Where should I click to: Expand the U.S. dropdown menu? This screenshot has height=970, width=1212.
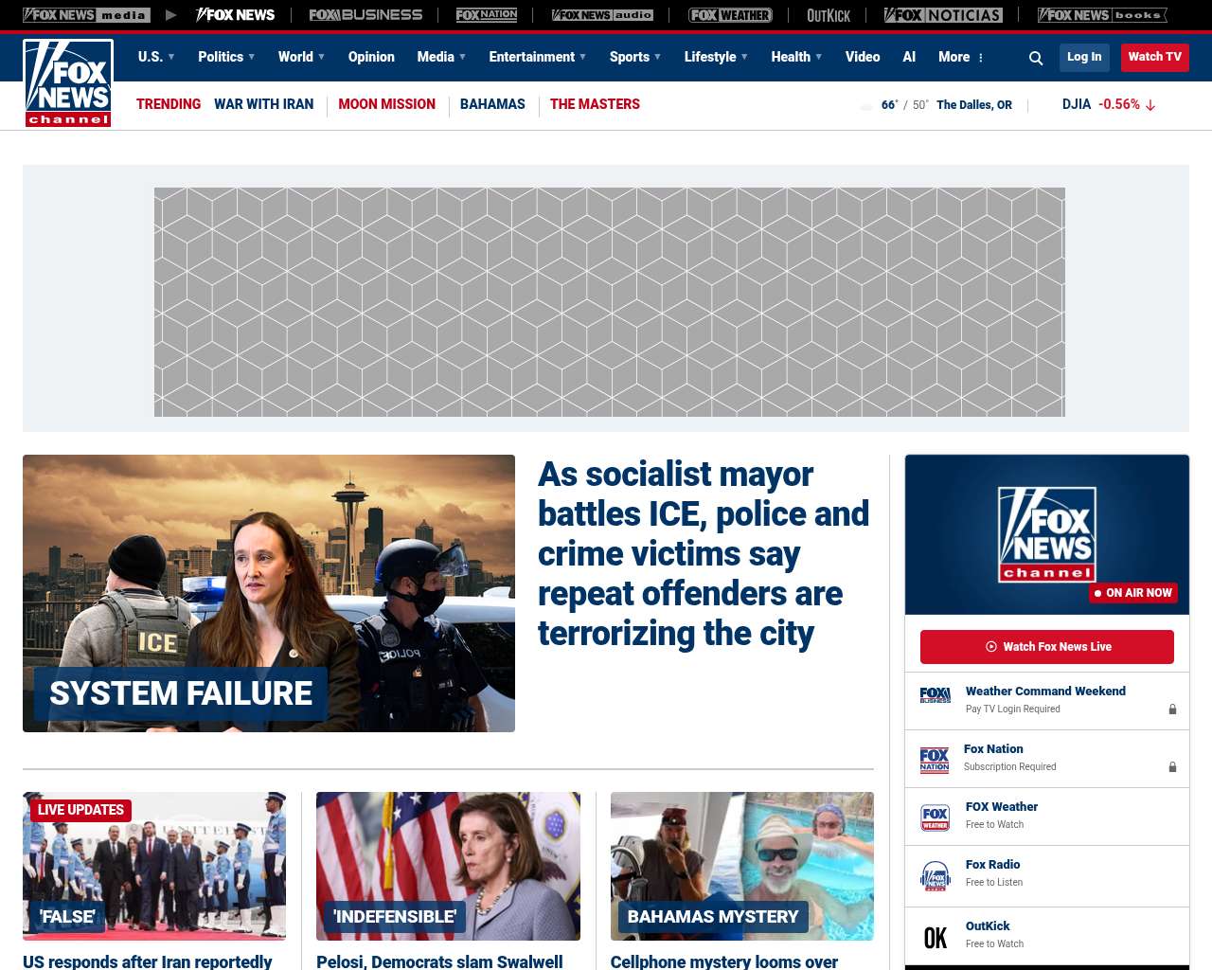click(156, 57)
